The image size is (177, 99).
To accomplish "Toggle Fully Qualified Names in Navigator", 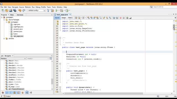I will (x=23, y=93).
